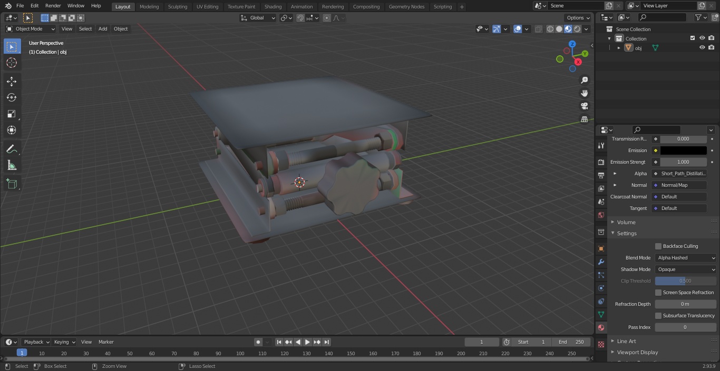Open the Render properties tab
This screenshot has height=371, width=720.
tap(601, 162)
